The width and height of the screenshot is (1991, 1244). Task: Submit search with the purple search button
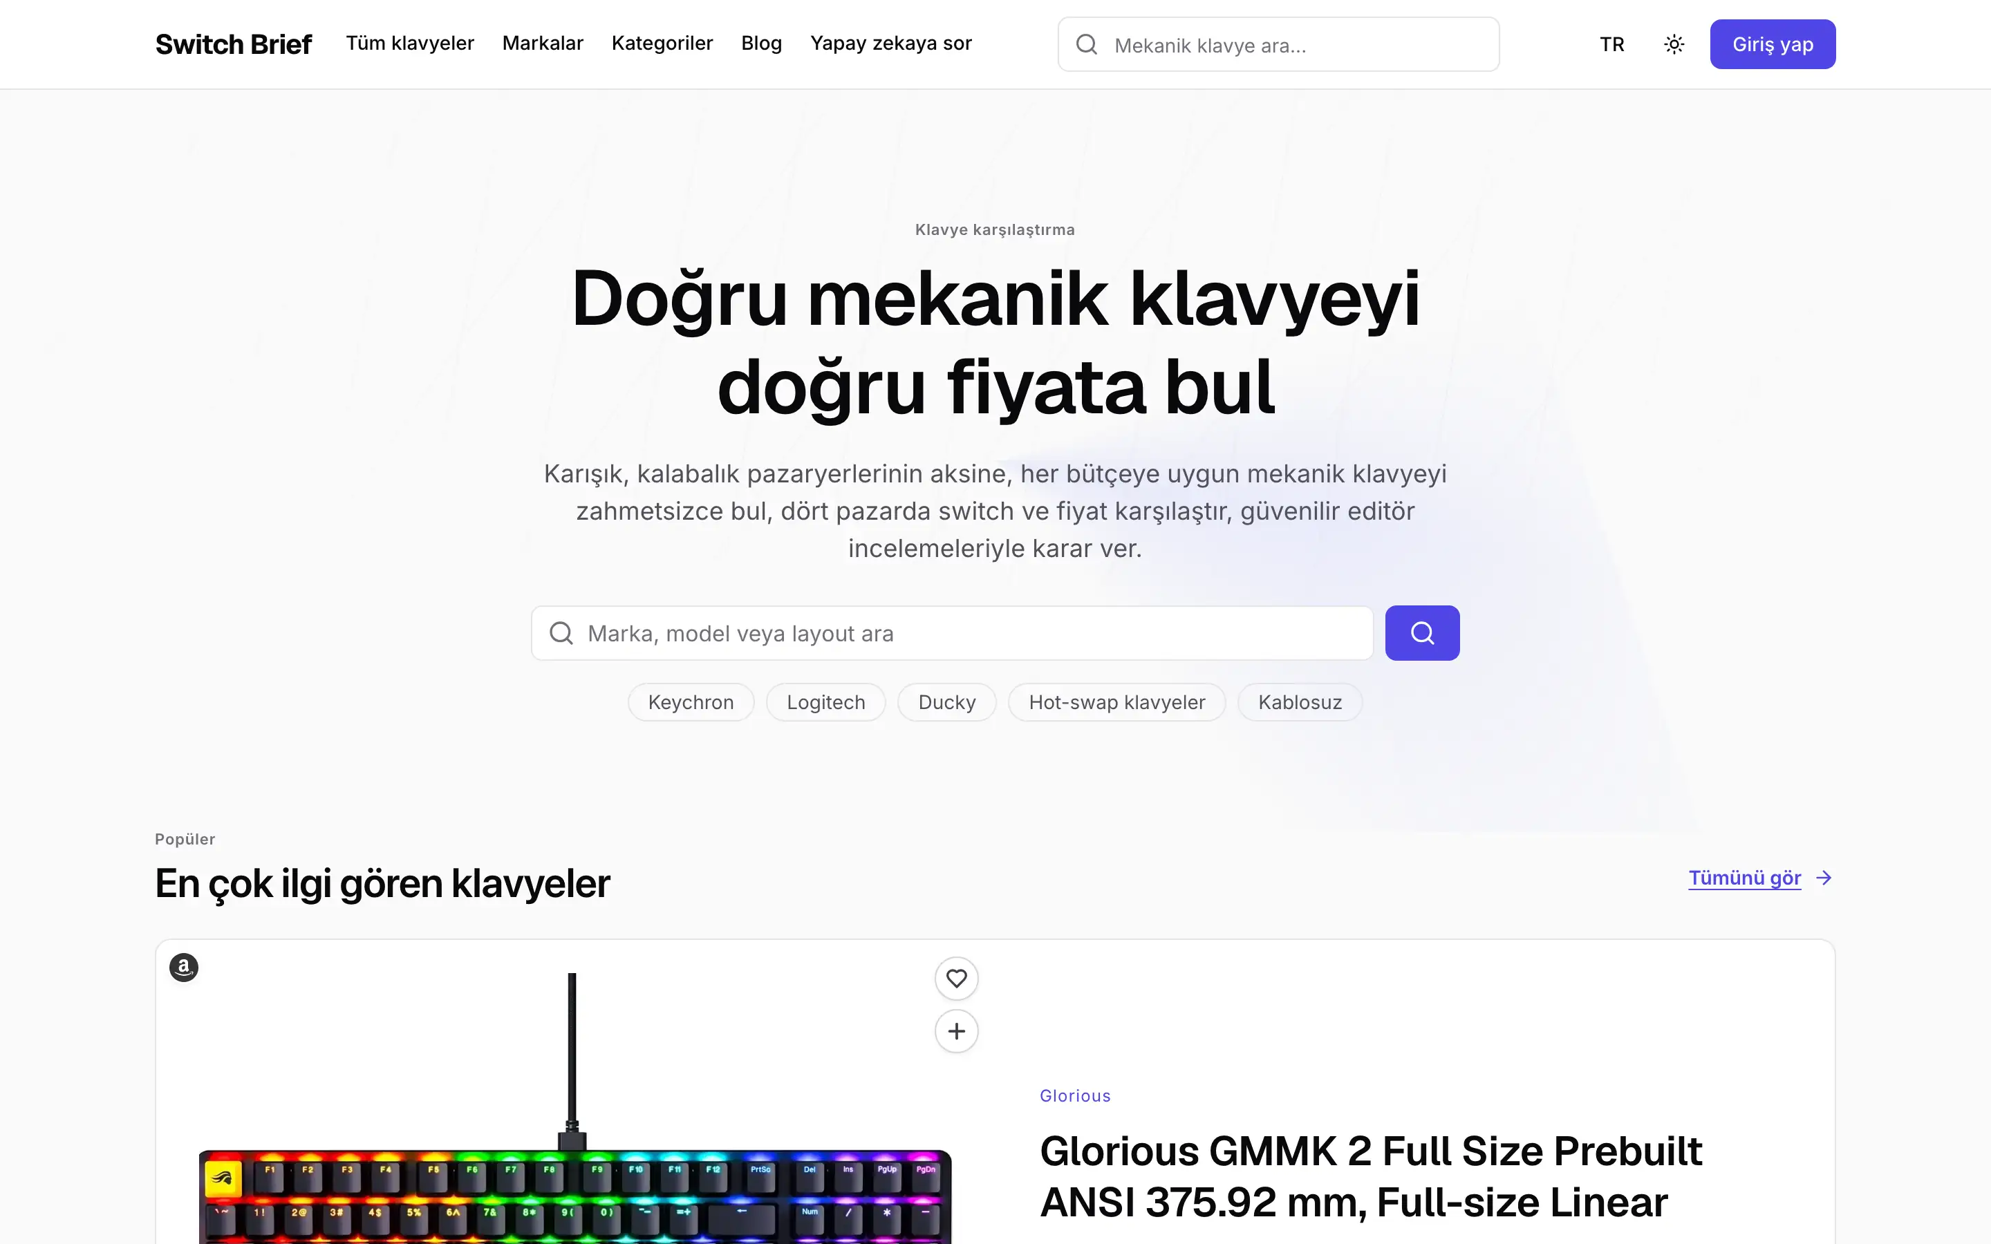pos(1423,632)
